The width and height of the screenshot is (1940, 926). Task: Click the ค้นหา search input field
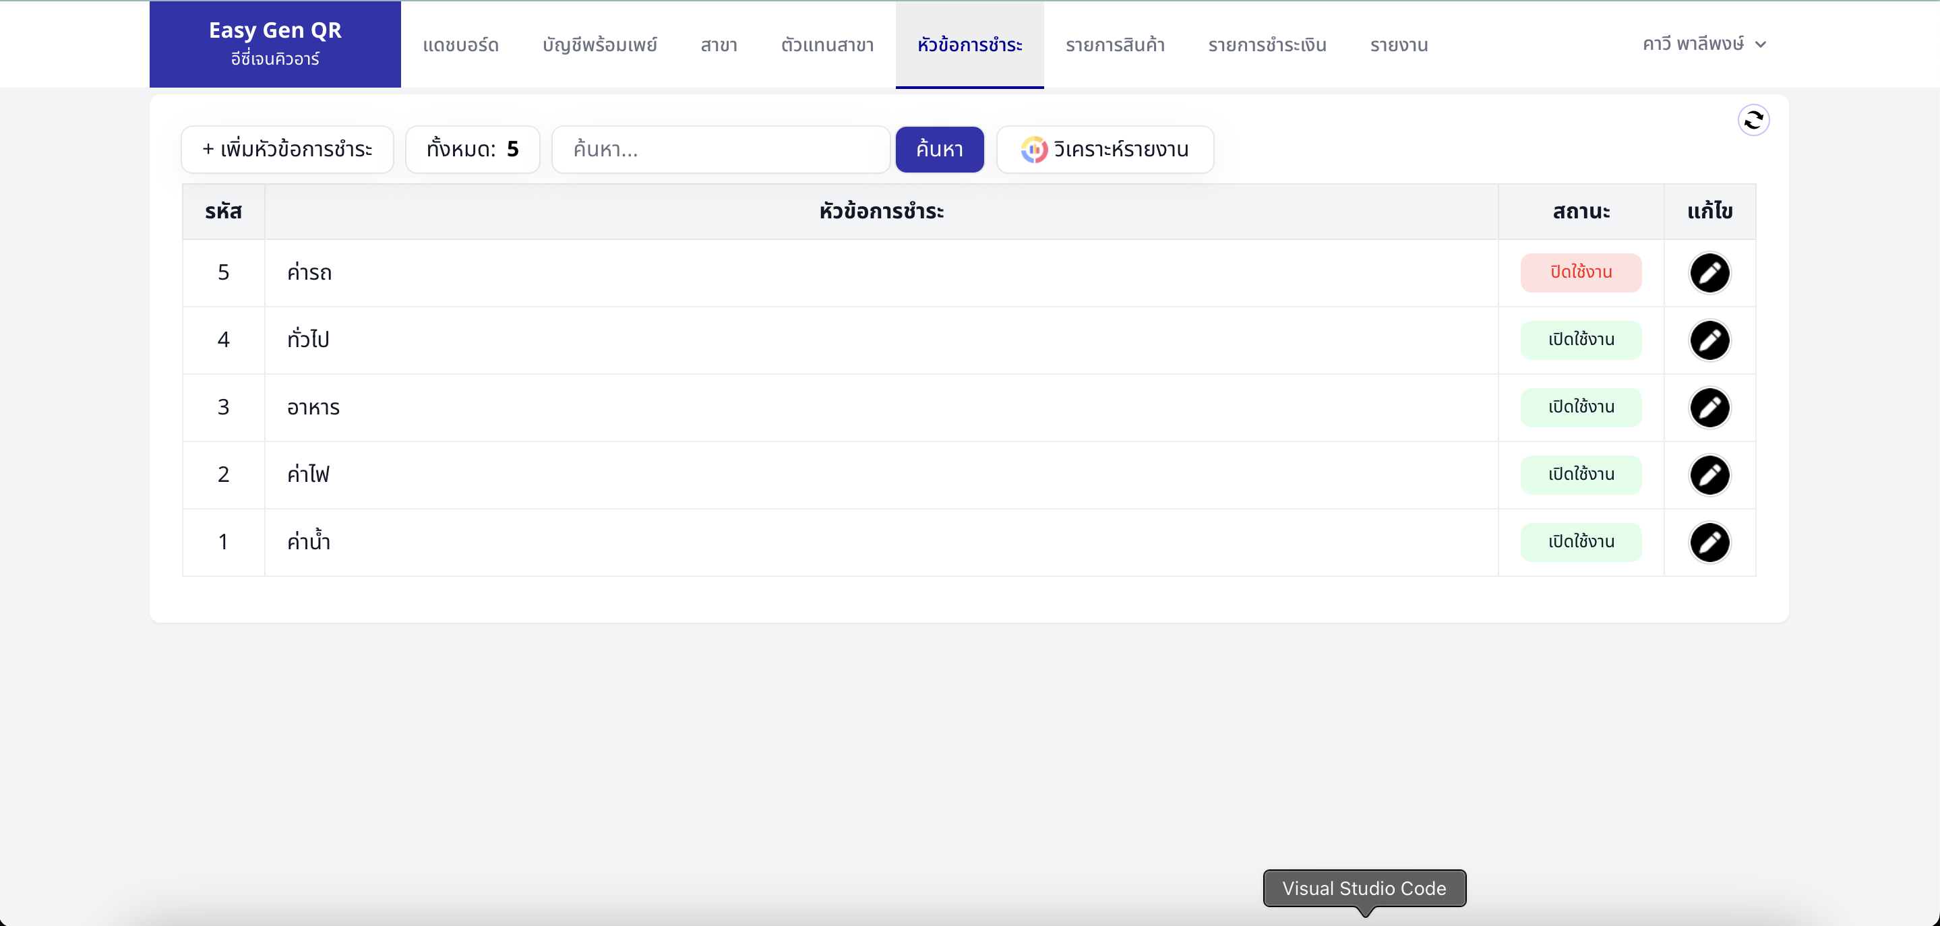pos(721,149)
